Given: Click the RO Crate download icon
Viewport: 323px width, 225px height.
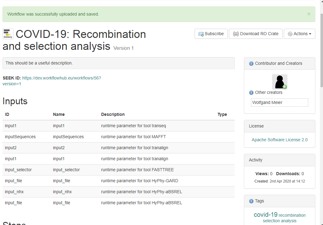Looking at the screenshot, I should click(x=236, y=34).
